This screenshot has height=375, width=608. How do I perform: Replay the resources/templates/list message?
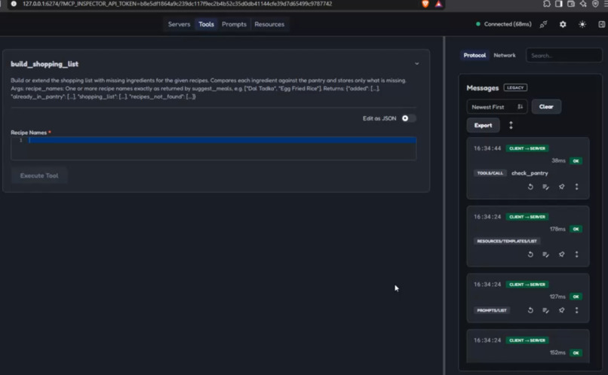pos(530,255)
